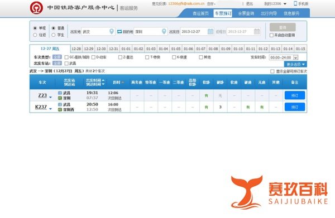Screen dimensions: 335x218
Task: Check 其他 train type filter
Action: click(201, 57)
